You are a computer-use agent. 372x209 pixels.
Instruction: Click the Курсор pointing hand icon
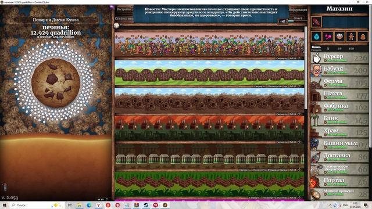[x=316, y=58]
